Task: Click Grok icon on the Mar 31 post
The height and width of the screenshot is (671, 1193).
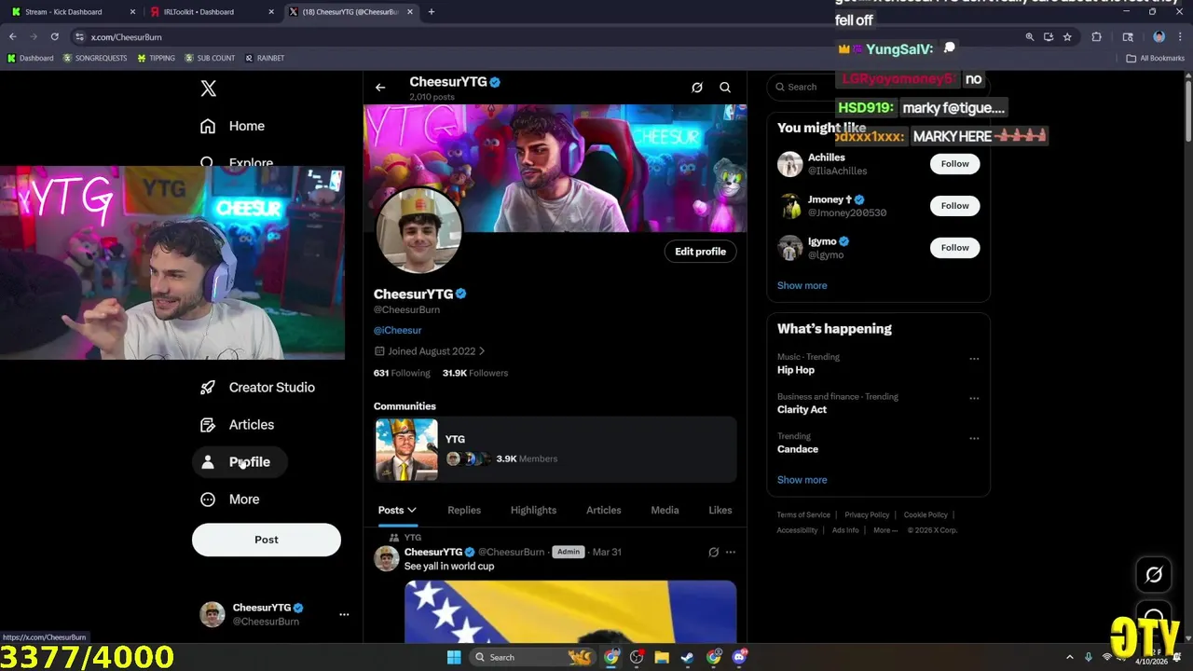Action: click(x=714, y=552)
